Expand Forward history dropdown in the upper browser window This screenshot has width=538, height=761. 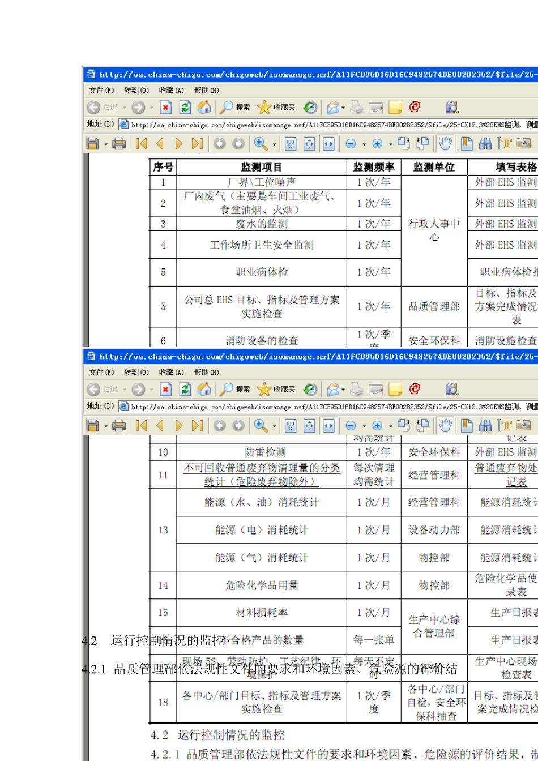(x=151, y=108)
